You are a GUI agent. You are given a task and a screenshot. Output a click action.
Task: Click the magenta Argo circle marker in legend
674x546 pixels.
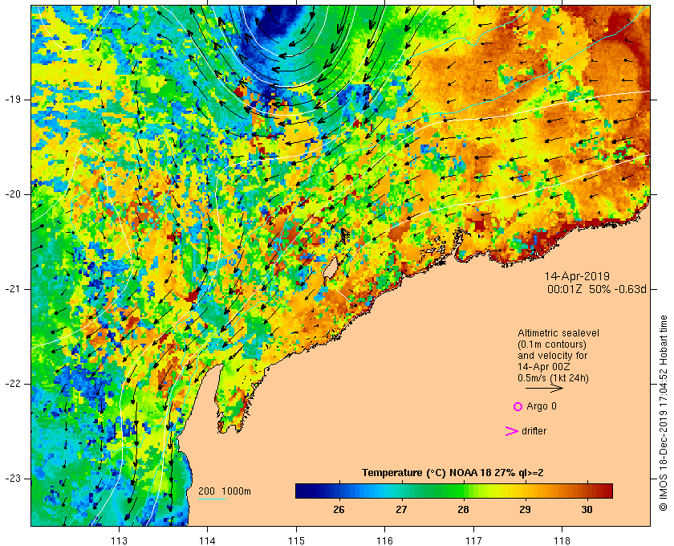(518, 406)
